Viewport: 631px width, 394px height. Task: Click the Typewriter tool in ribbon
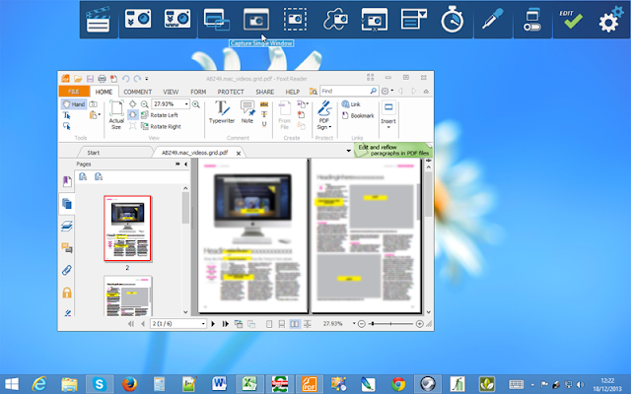(222, 112)
